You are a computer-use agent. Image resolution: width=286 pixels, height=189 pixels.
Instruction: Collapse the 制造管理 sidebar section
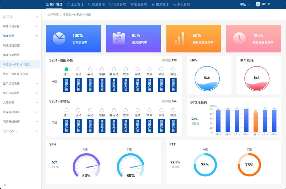(21, 36)
